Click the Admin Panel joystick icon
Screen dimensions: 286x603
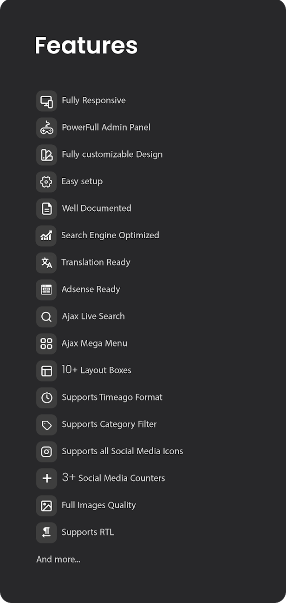click(x=46, y=128)
